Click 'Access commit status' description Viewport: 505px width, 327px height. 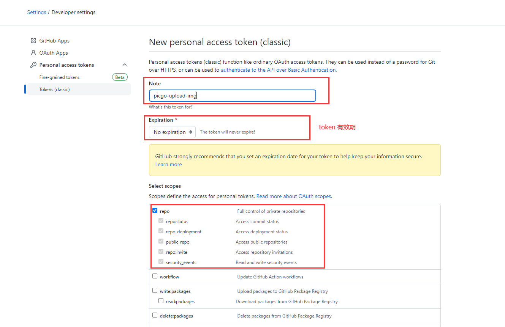(x=257, y=222)
